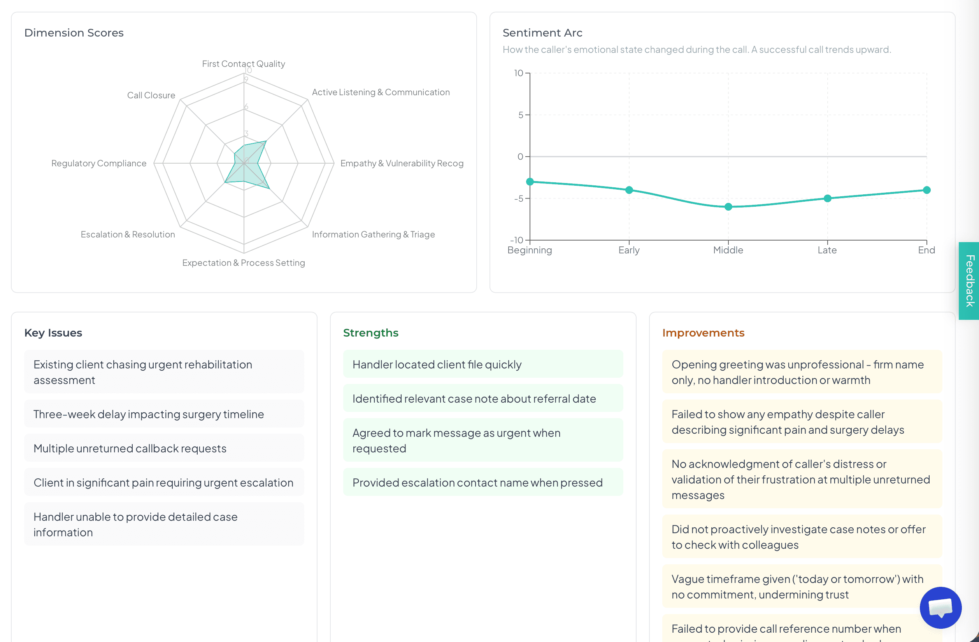The height and width of the screenshot is (642, 979).
Task: Select the unprofessional opening greeting improvement
Action: (x=802, y=372)
